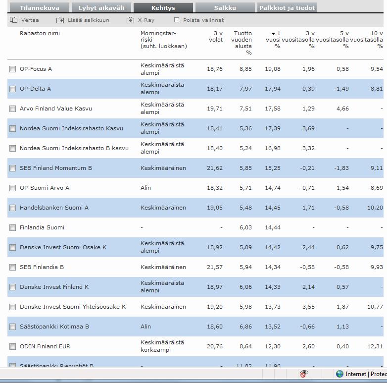
Task: Open Handelsbanken Suomi A fund page
Action: (x=54, y=208)
